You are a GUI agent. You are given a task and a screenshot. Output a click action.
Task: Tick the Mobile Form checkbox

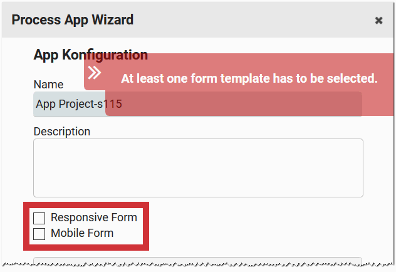(39, 234)
